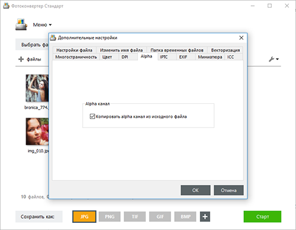Select the PNG output format
The image size is (296, 230).
[x=110, y=216]
